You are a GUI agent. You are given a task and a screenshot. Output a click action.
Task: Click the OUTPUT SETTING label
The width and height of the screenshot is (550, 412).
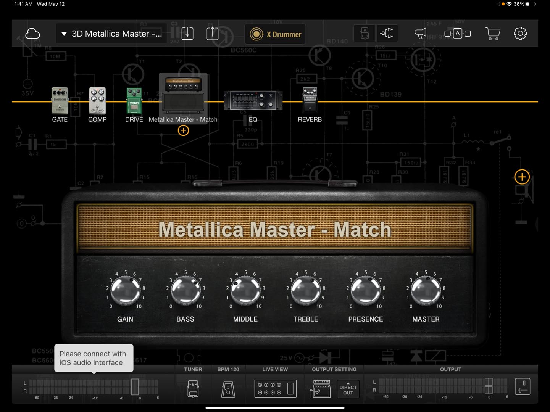pyautogui.click(x=334, y=369)
